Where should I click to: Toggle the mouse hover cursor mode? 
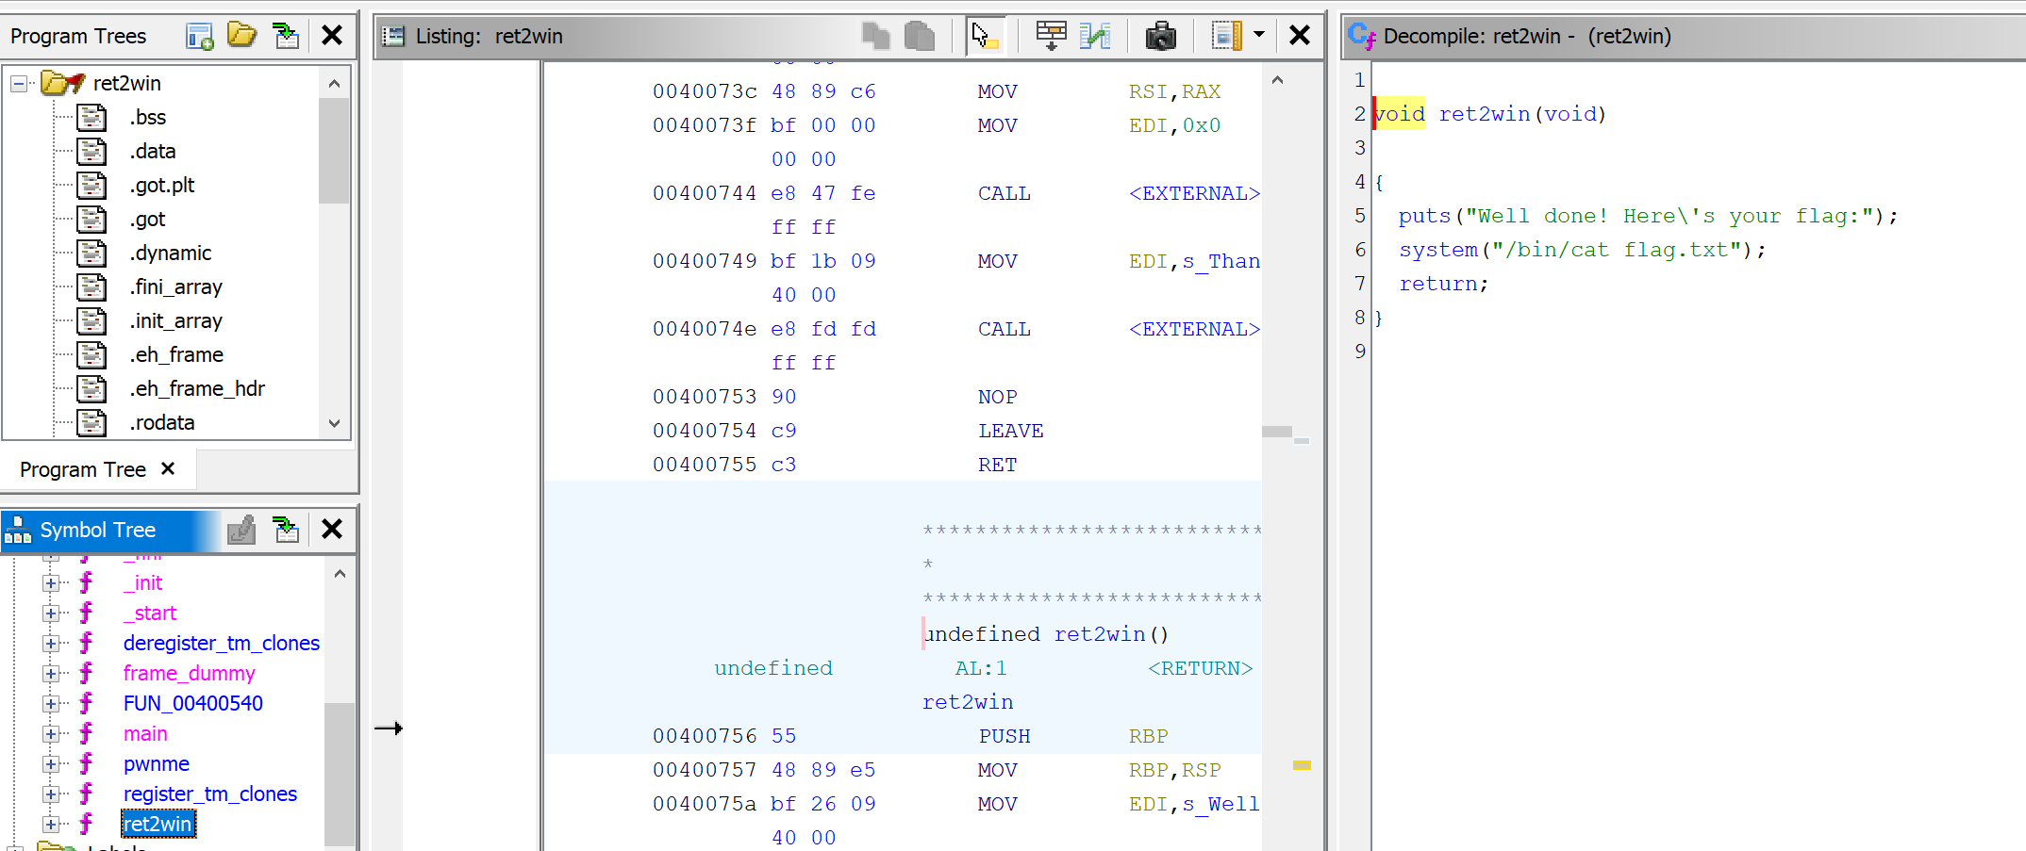pos(985,36)
